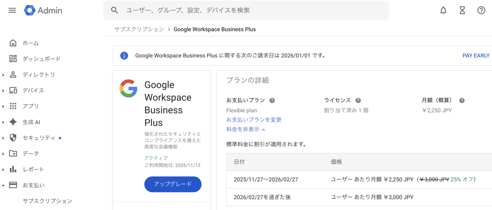Expand the レポート menu arrow
The width and height of the screenshot is (492, 210).
pyautogui.click(x=3, y=169)
